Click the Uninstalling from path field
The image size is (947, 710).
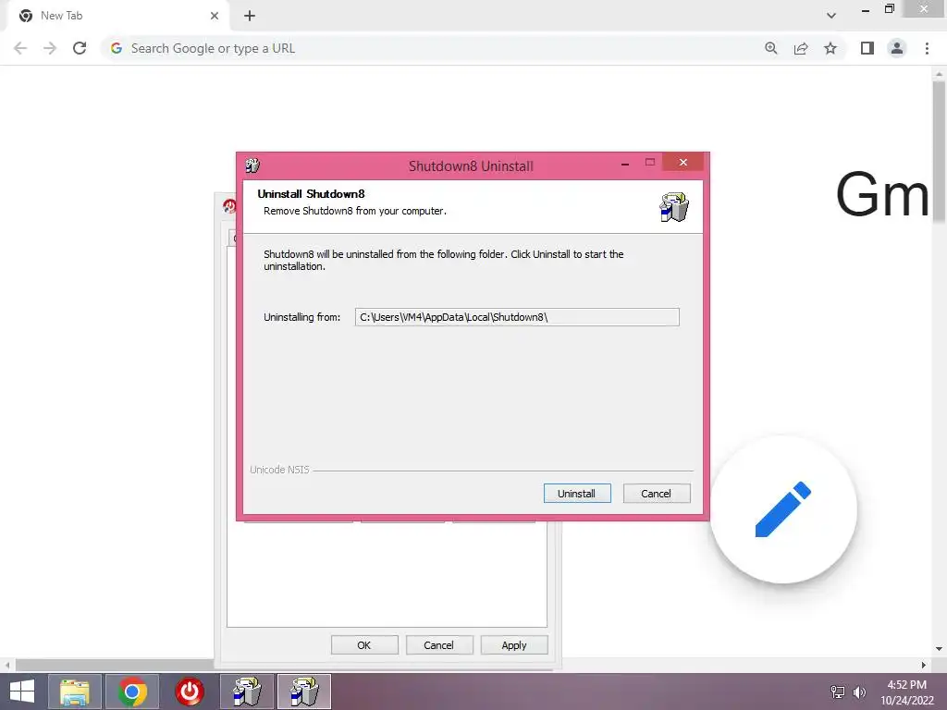(517, 317)
